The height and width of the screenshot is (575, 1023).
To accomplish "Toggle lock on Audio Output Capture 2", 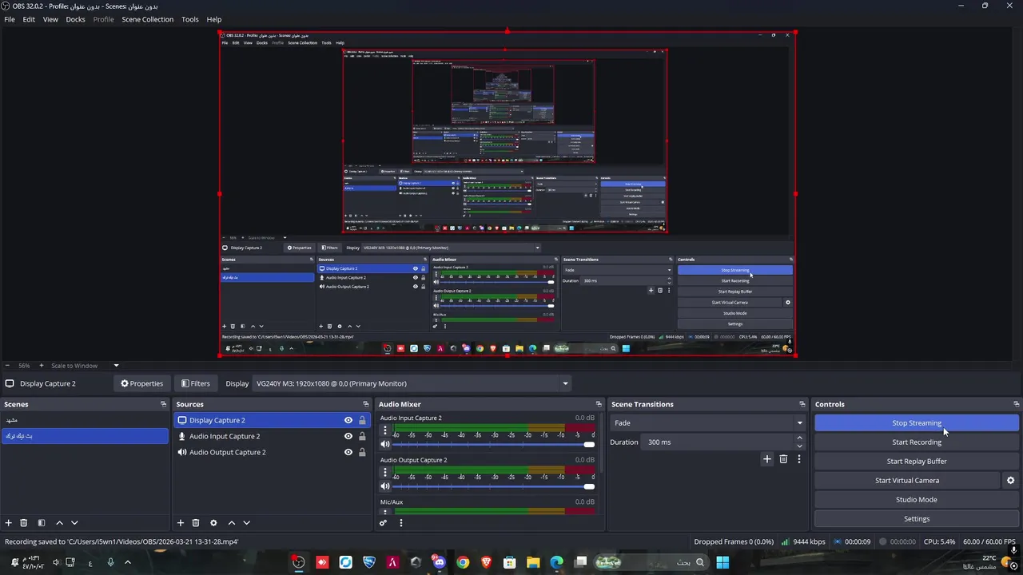I will click(x=362, y=452).
